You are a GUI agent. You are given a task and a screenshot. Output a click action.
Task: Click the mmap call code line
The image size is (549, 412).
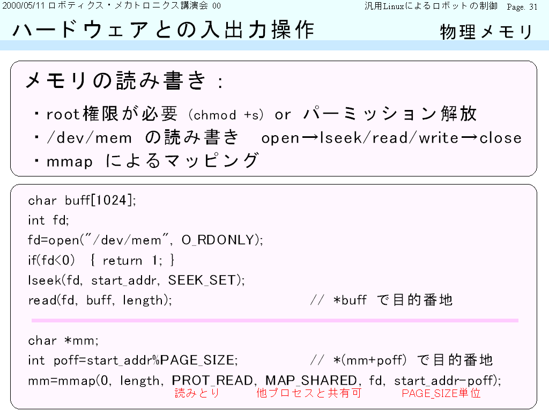[265, 380]
